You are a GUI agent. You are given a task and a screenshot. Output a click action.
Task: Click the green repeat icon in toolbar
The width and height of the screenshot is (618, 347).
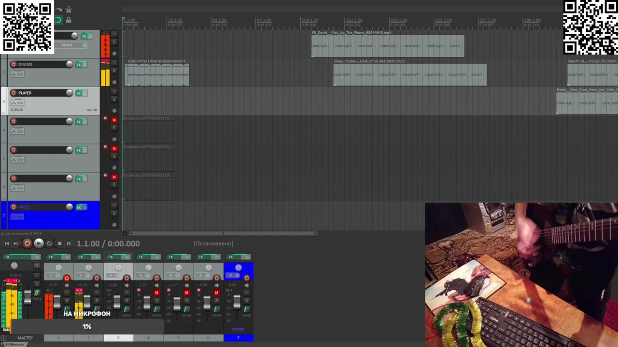[58, 20]
